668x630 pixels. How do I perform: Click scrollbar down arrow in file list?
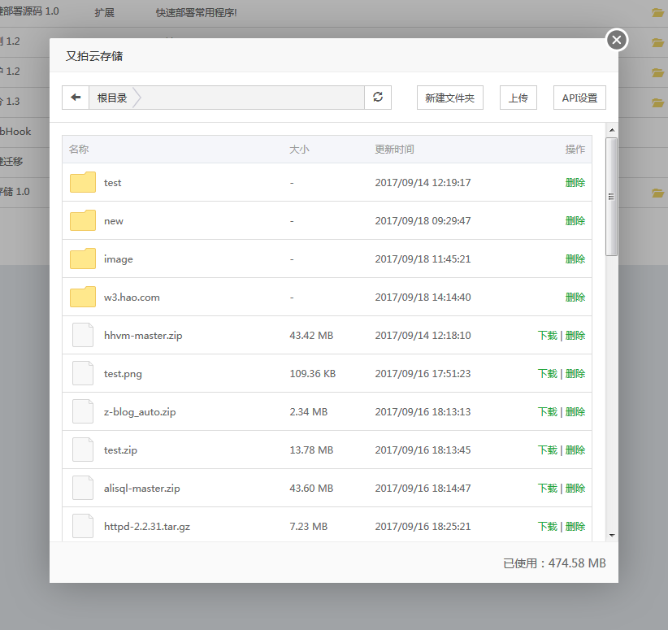point(612,535)
